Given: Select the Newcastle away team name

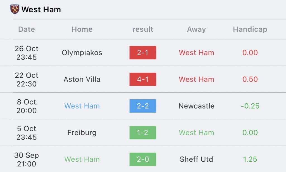Looking at the screenshot, I should pos(196,106).
